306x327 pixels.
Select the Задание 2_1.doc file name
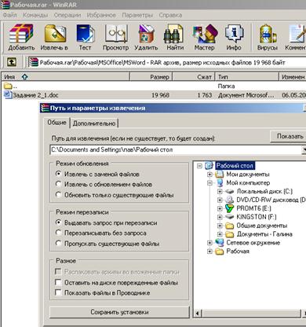pos(35,95)
